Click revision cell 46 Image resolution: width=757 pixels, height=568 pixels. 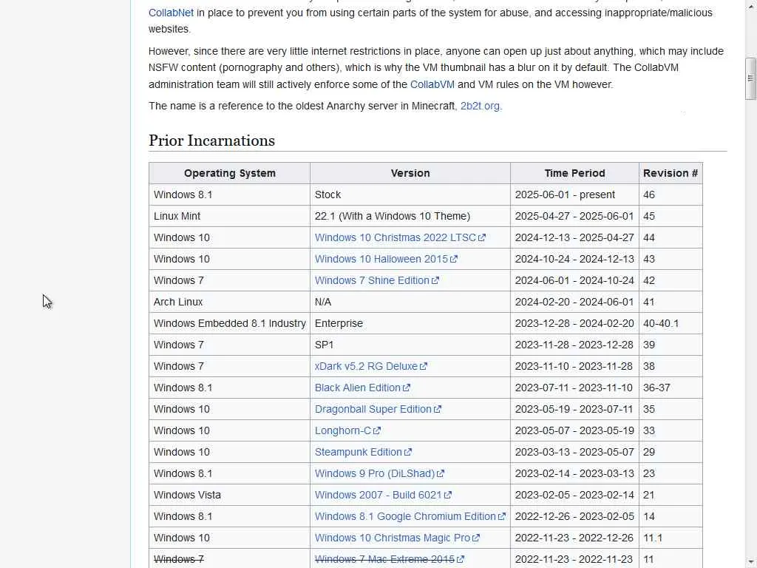point(671,195)
